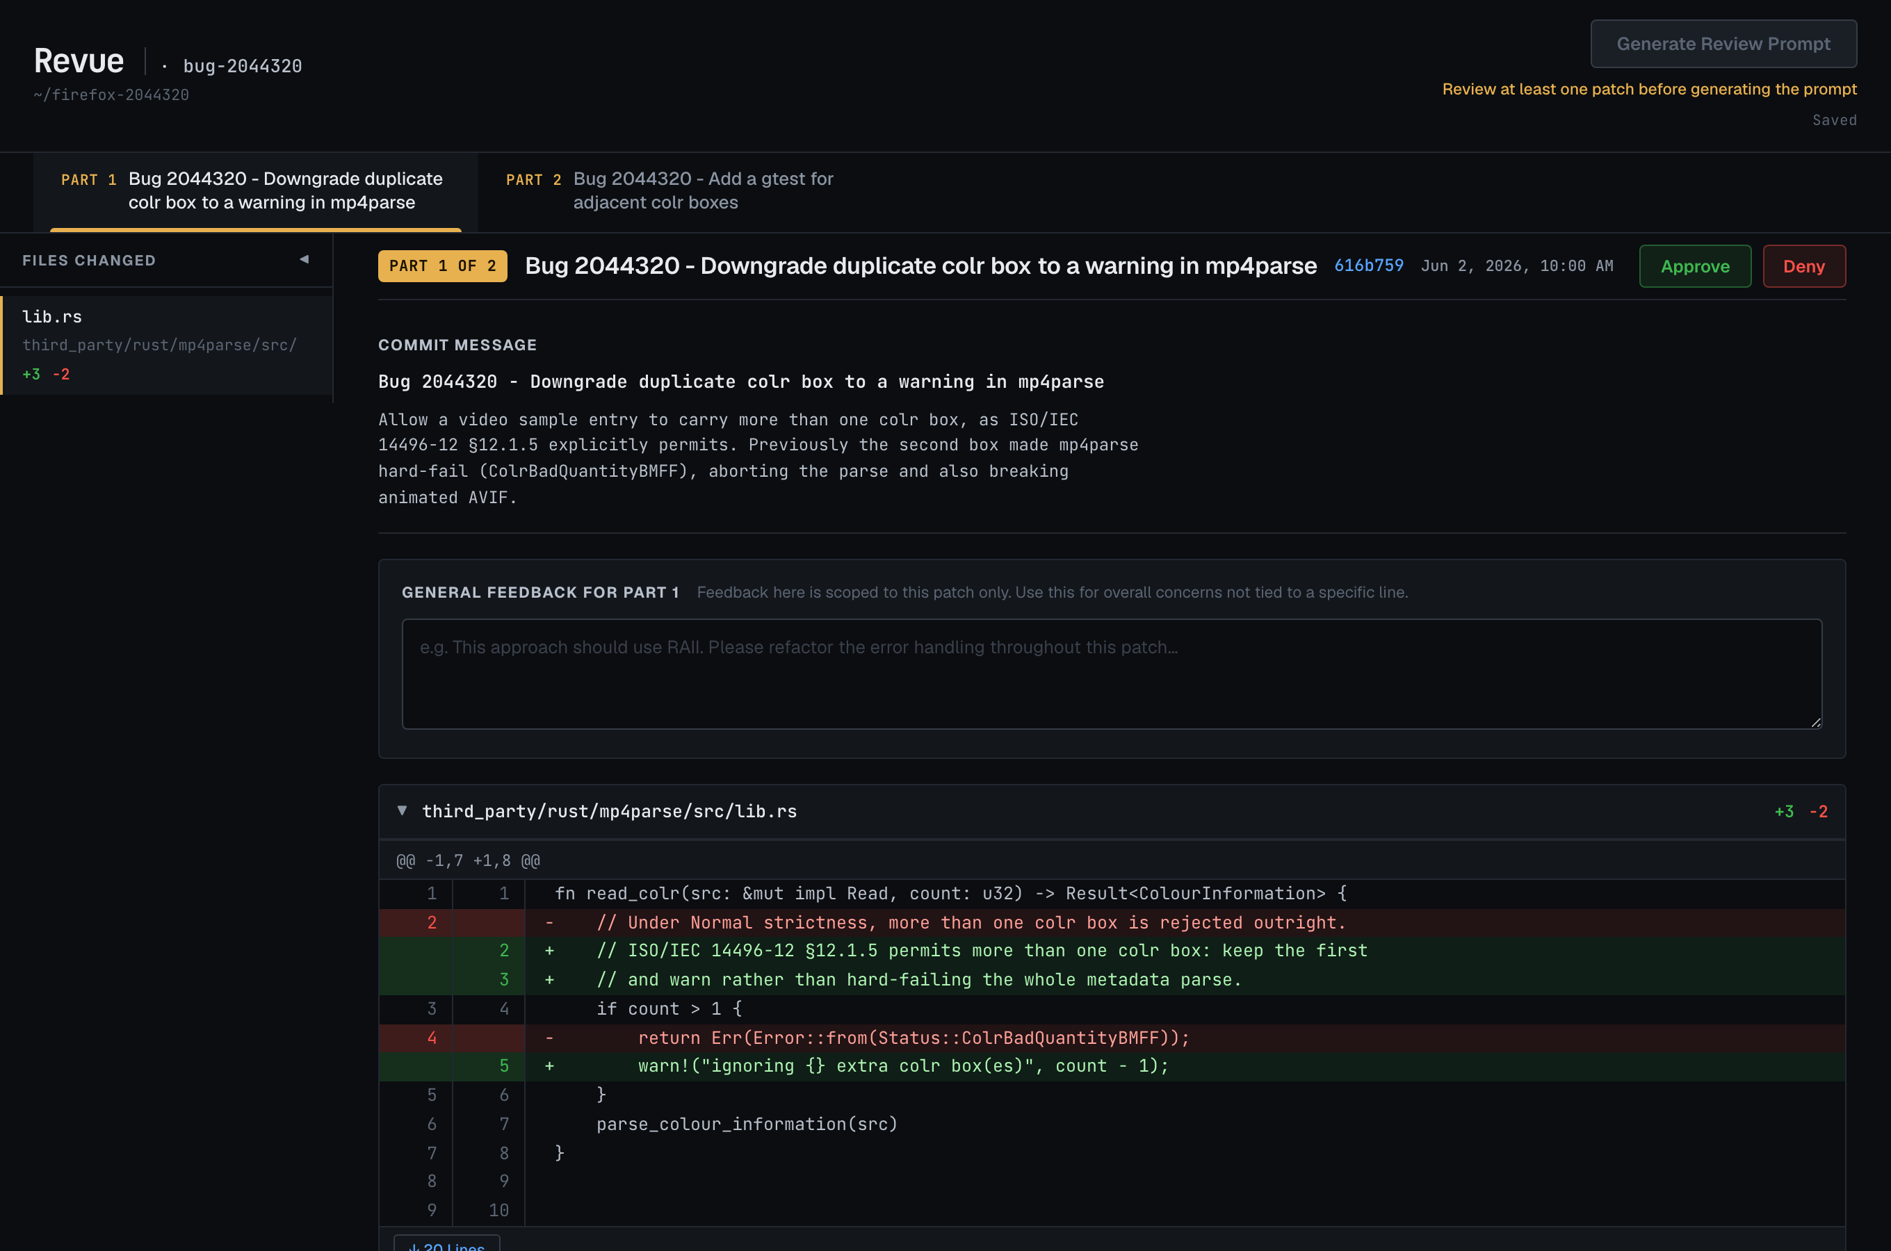Click bug-2044320 branch label
1891x1251 pixels.
[x=243, y=66]
